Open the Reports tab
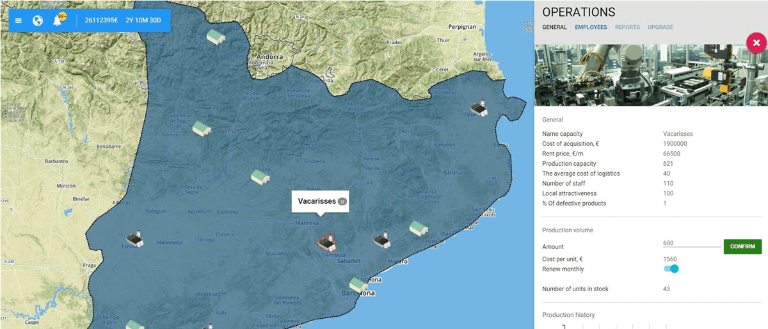This screenshot has height=329, width=768. coord(627,27)
